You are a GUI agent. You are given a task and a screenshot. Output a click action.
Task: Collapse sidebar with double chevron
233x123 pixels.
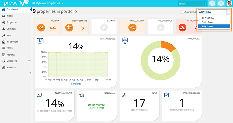[x=30, y=73]
